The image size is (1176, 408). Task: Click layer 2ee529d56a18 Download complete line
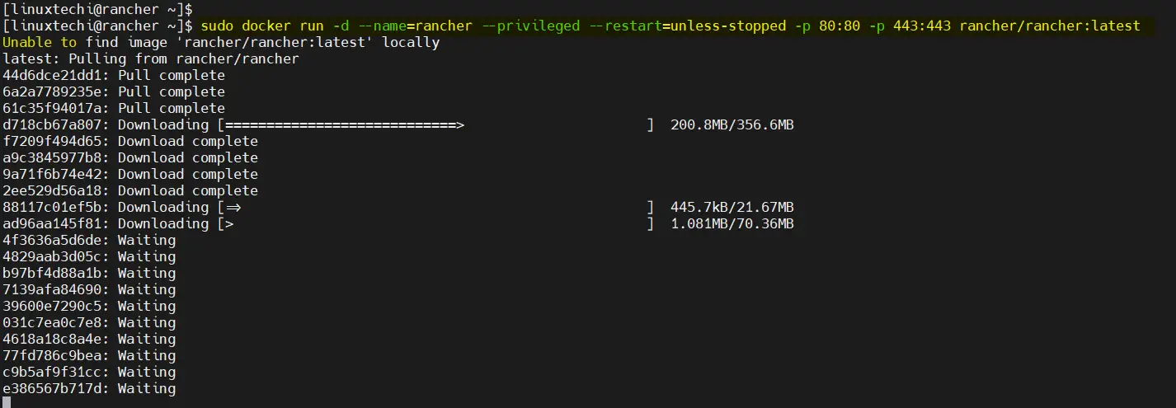click(130, 190)
